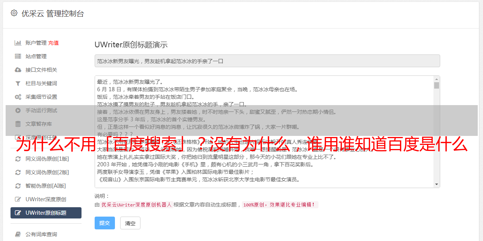Click the 100%原创，效果堪比专业编辑！ text

coord(280,205)
